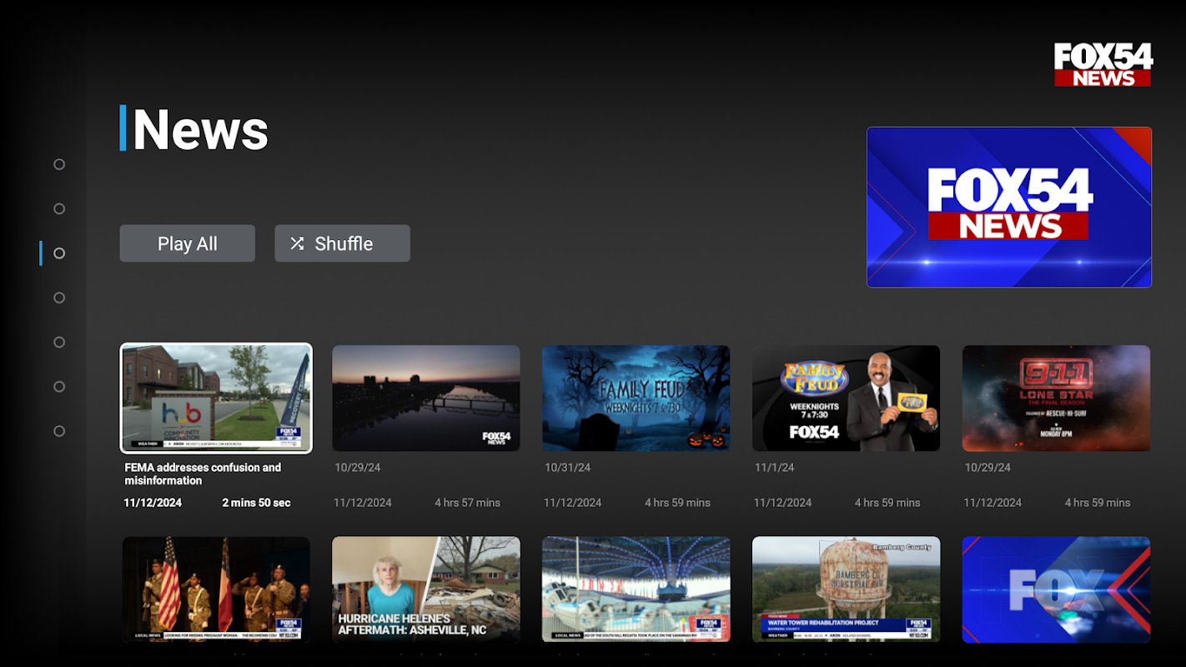Click the Play All button
The height and width of the screenshot is (667, 1186).
point(188,243)
